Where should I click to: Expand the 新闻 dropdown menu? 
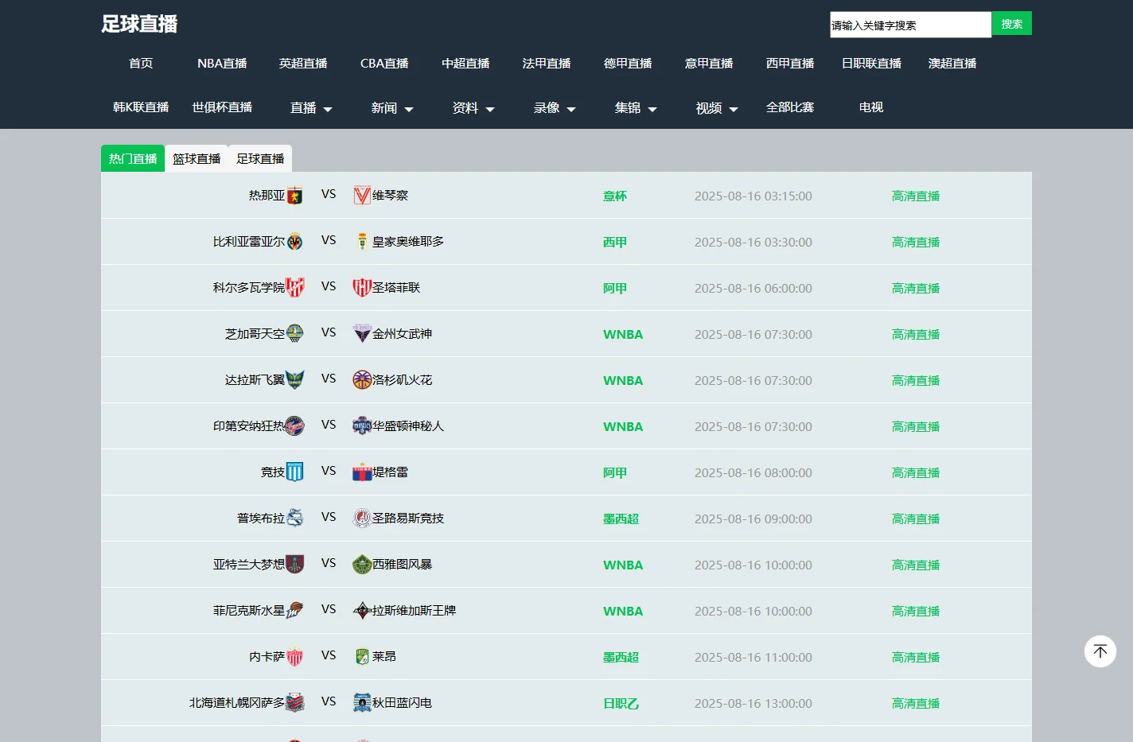[x=392, y=107]
